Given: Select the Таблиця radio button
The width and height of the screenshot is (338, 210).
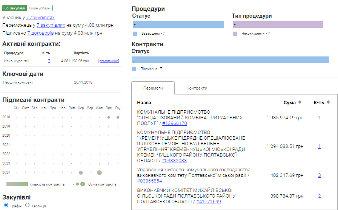Looking at the screenshot, I should pos(27,205).
